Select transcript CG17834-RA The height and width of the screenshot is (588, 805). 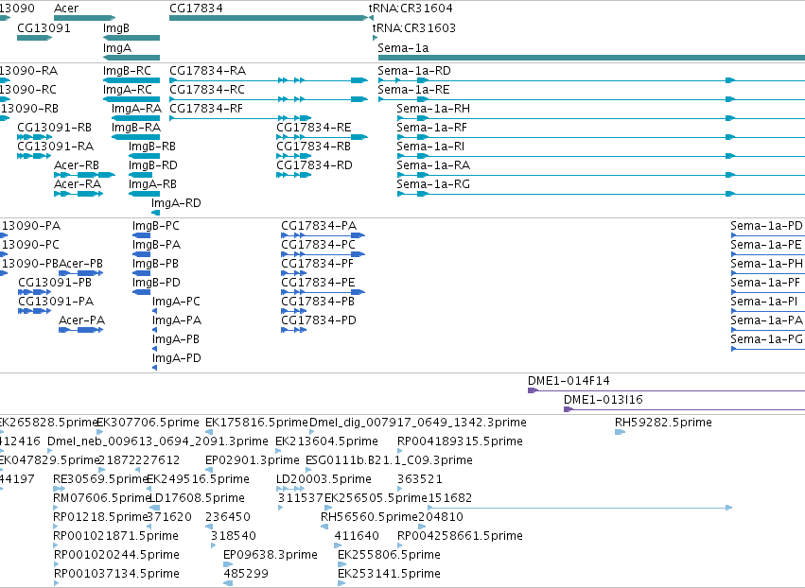(x=269, y=80)
